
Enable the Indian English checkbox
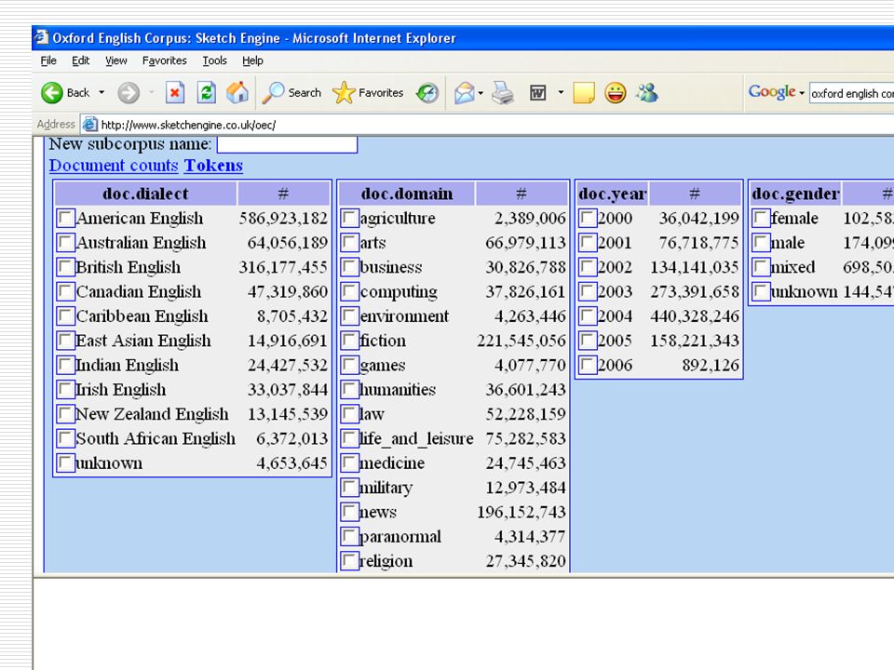pyautogui.click(x=65, y=365)
